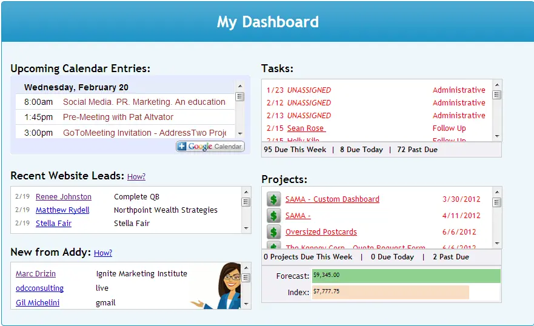Click peach Index bar showing $7,777.75
This screenshot has width=534, height=326.
pyautogui.click(x=390, y=292)
